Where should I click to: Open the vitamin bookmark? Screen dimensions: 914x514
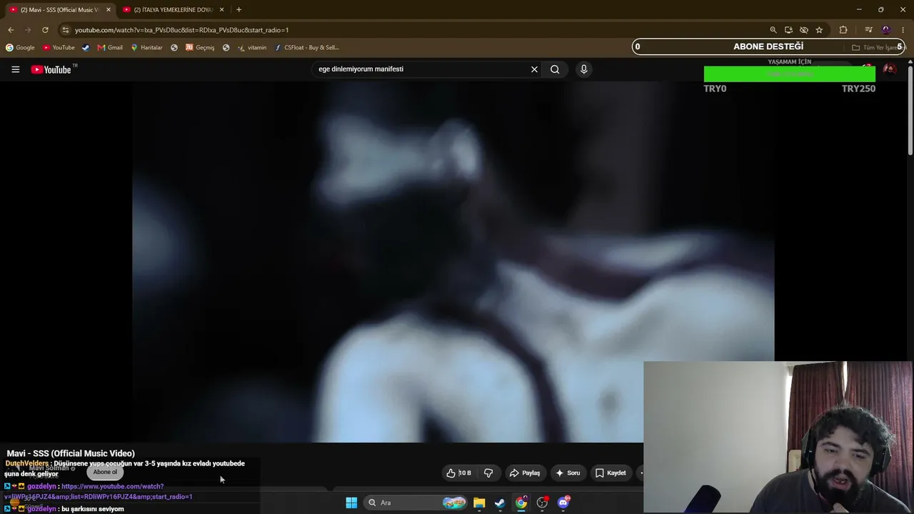(252, 48)
